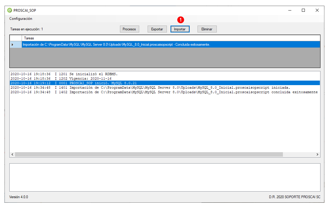The height and width of the screenshot is (206, 328).
Task: Click the log scrollbar right arrow
Action: pos(317,155)
